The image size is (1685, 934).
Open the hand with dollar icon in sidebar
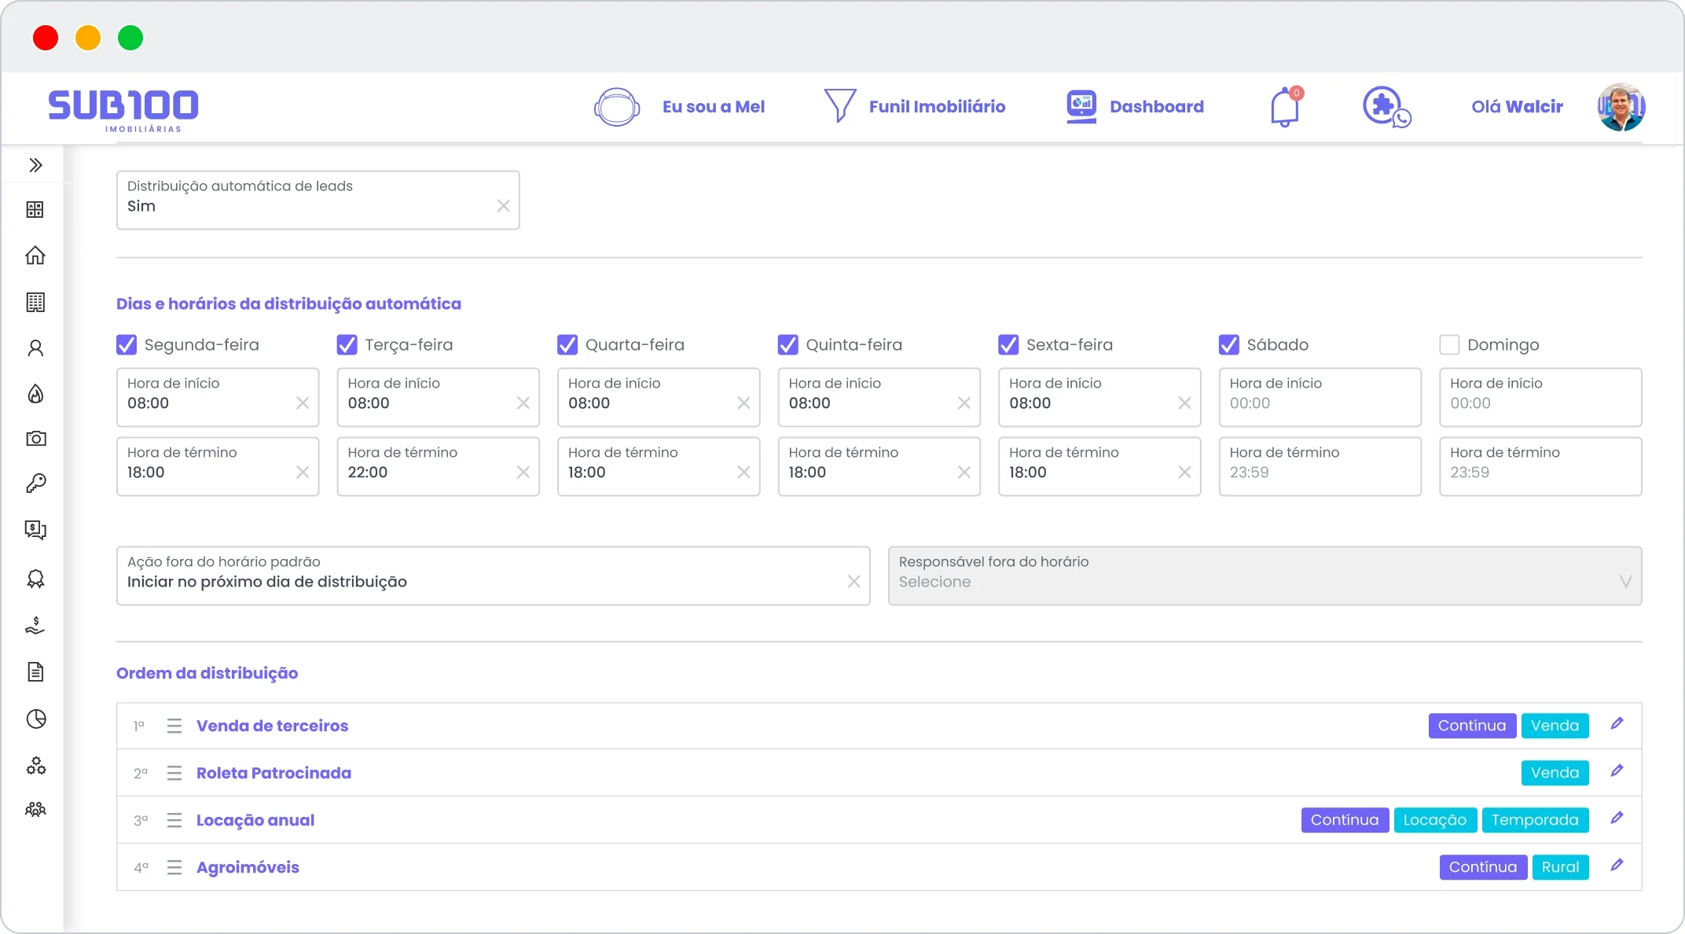35,626
